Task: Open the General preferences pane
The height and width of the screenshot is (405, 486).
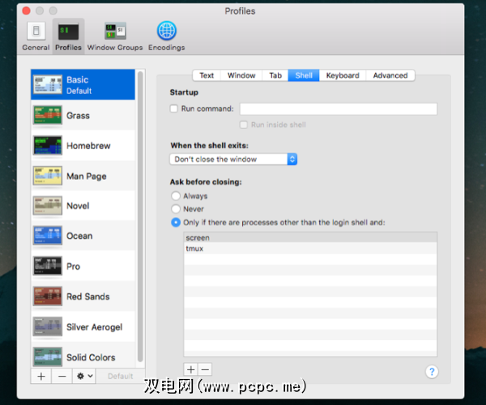Action: pos(36,36)
